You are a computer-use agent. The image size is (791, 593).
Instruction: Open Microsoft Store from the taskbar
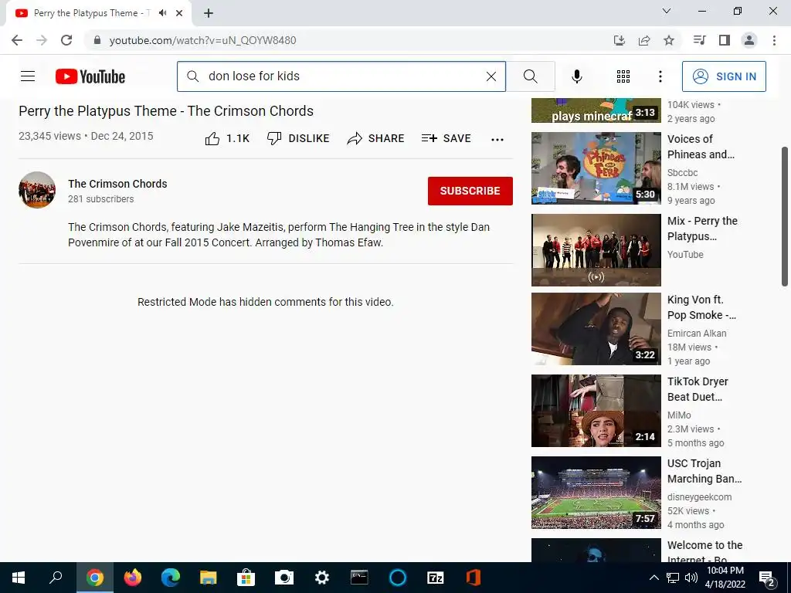pos(246,578)
